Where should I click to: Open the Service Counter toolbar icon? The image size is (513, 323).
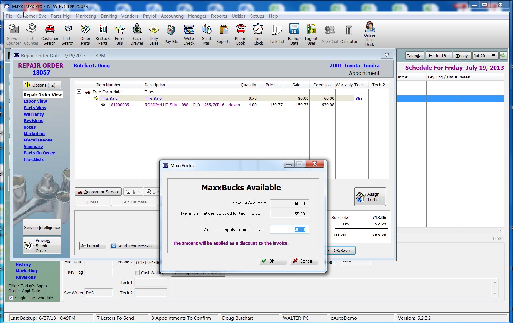13,34
